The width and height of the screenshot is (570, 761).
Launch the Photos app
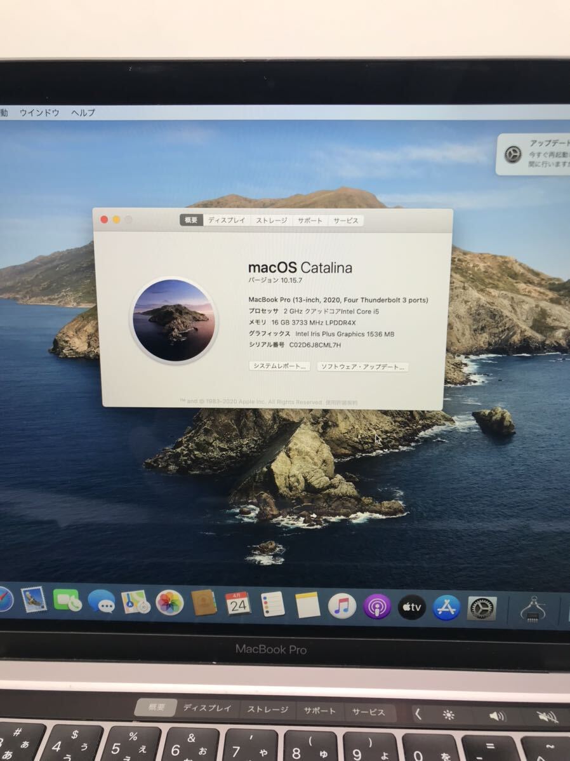click(169, 603)
